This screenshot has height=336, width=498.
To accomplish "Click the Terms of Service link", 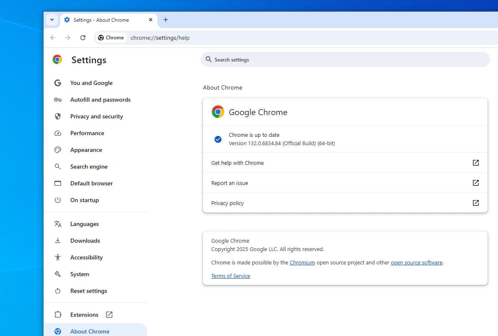I will coord(231,276).
